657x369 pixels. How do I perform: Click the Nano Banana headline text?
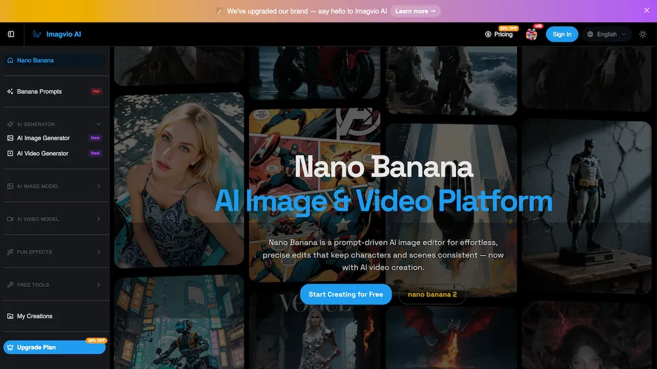[384, 167]
